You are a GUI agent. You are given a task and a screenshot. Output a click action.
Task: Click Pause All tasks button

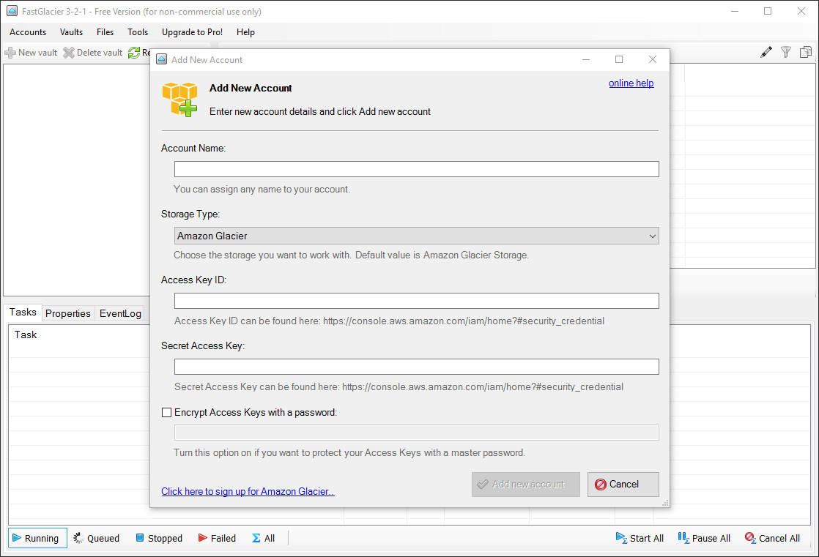pyautogui.click(x=704, y=538)
